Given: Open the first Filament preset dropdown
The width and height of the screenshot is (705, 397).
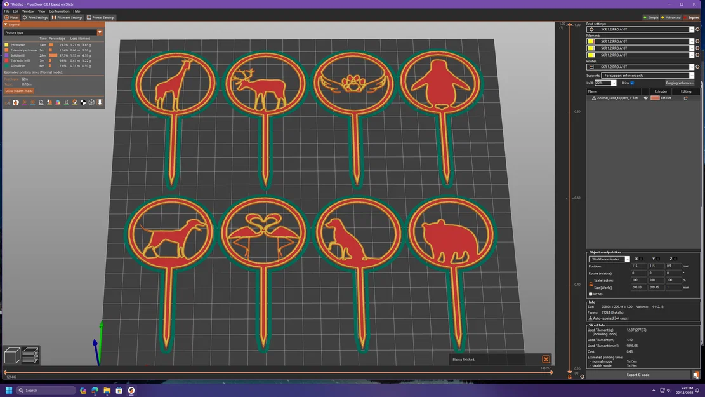Looking at the screenshot, I should click(640, 41).
